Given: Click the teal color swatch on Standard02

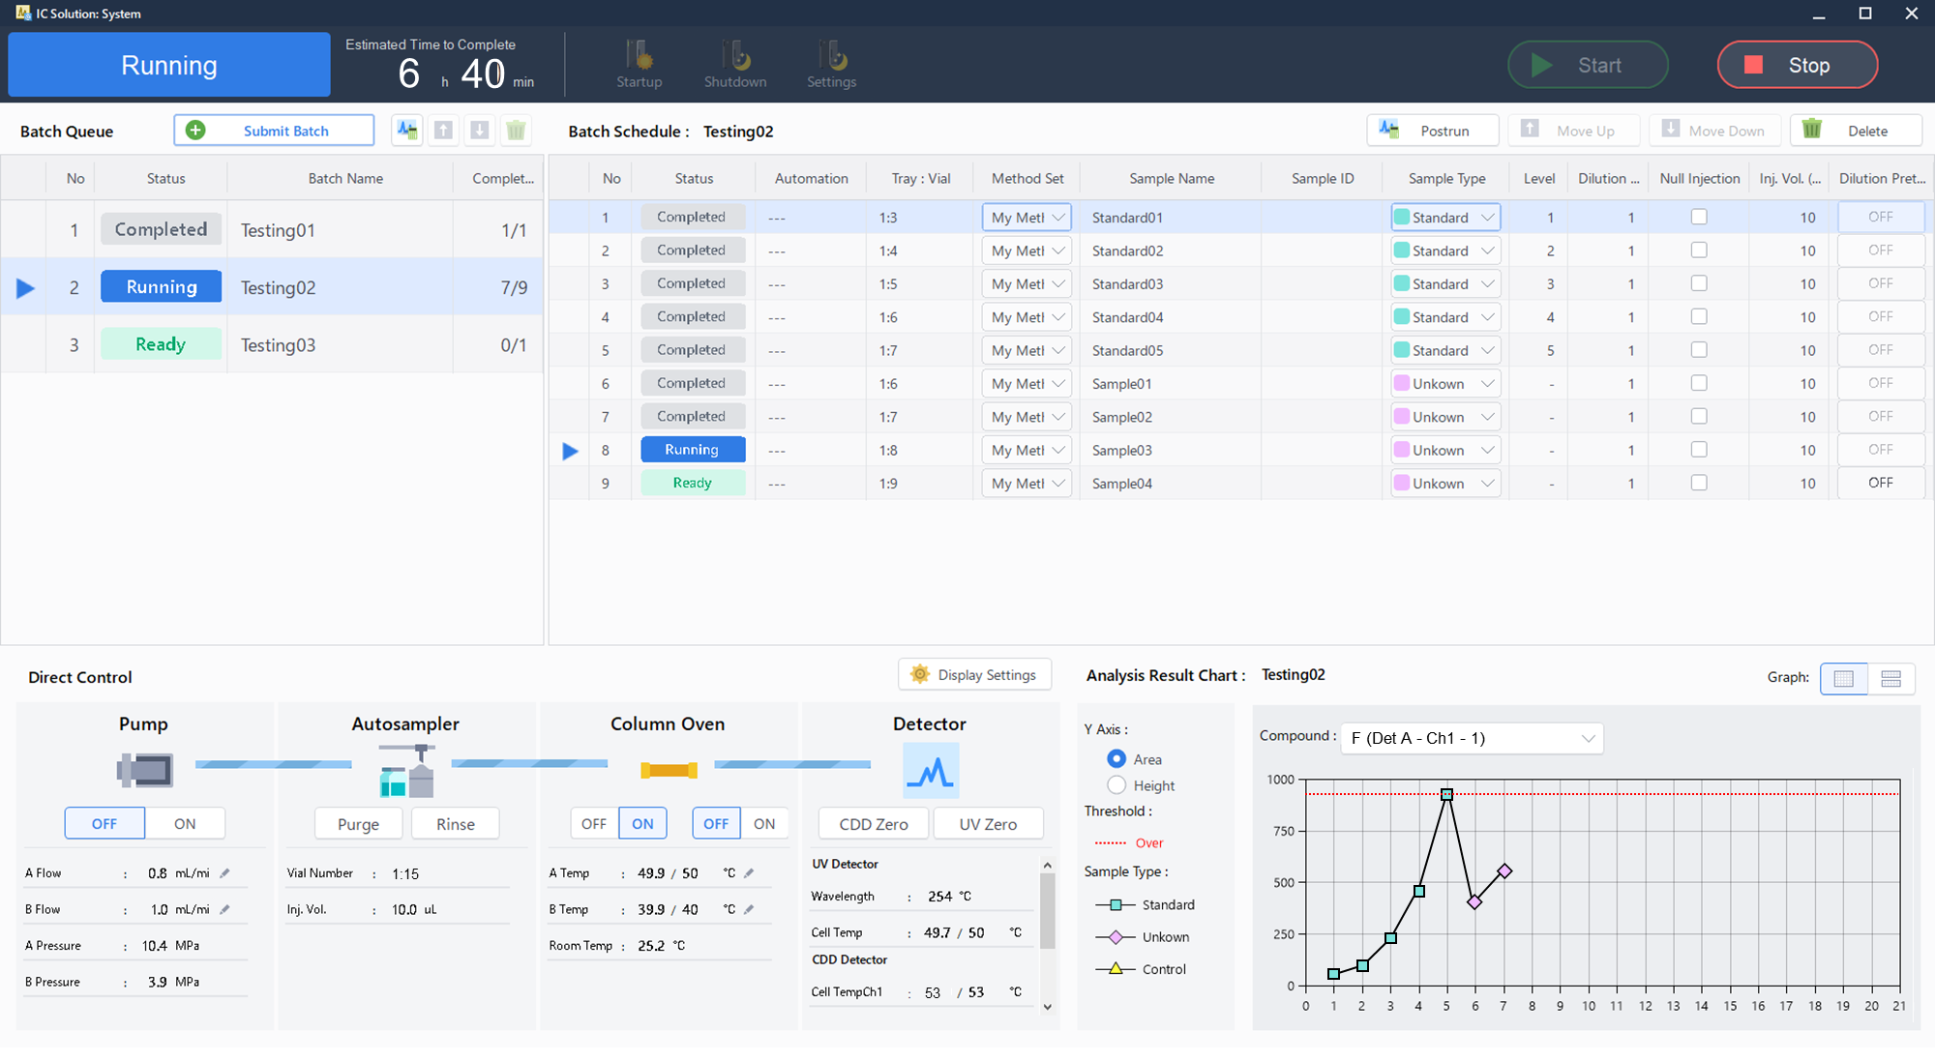Looking at the screenshot, I should (x=1405, y=250).
